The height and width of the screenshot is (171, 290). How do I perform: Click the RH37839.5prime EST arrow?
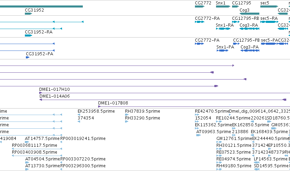pos(127,115)
